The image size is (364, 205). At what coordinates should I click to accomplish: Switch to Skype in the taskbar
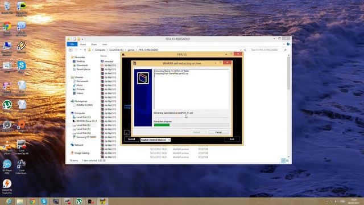tap(44, 201)
